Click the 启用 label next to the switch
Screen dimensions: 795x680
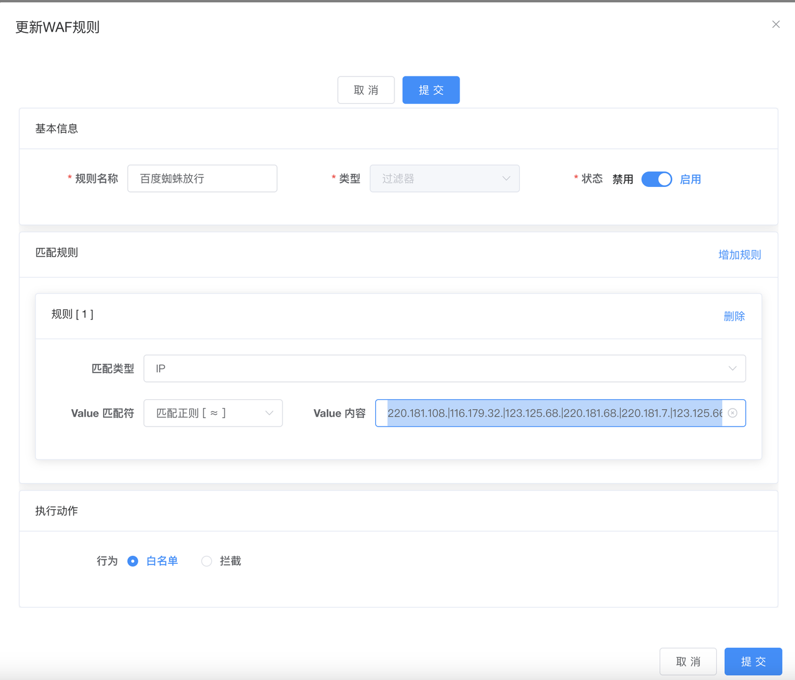pos(690,179)
